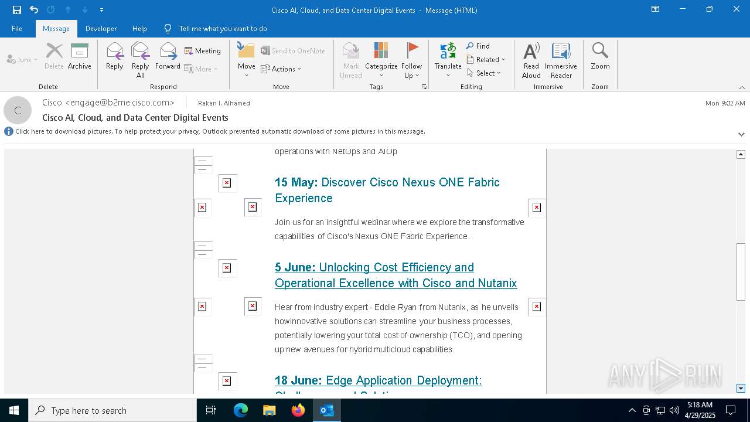Show hidden system tray icons
Viewport: 750px width, 422px height.
coord(632,410)
